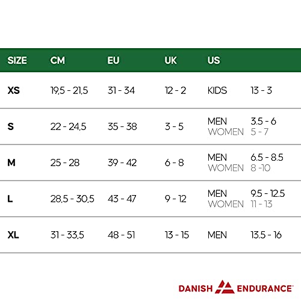Click the CM column header
Screen dimensions: 301x301
(x=58, y=60)
